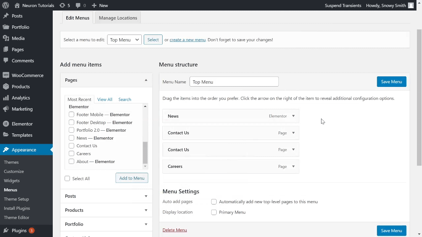Enable automatically add new top-level pages
The width and height of the screenshot is (422, 237).
[x=214, y=202]
